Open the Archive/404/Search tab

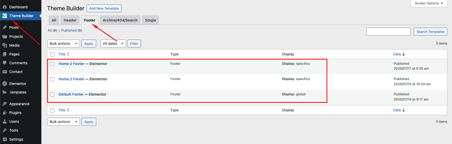pyautogui.click(x=120, y=20)
